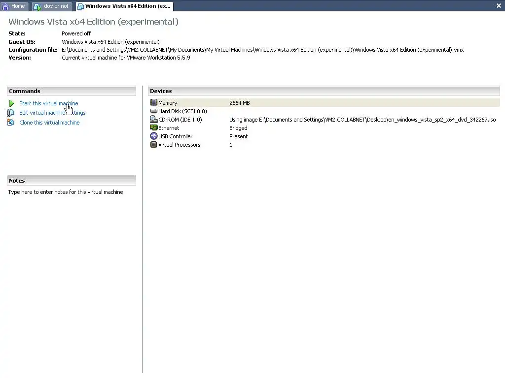Click the 'dos or not' tab VM icon
Image resolution: width=505 pixels, height=378 pixels.
(37, 6)
